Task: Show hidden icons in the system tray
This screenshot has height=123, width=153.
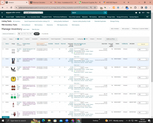Action: (127, 121)
